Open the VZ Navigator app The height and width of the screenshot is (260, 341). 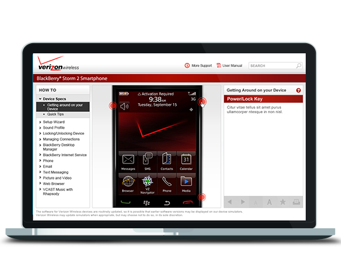click(x=147, y=184)
